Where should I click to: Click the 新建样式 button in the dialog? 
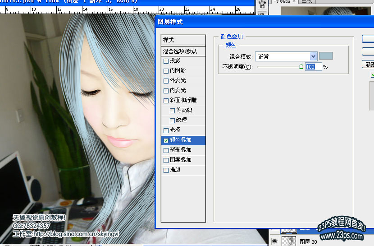(368, 64)
